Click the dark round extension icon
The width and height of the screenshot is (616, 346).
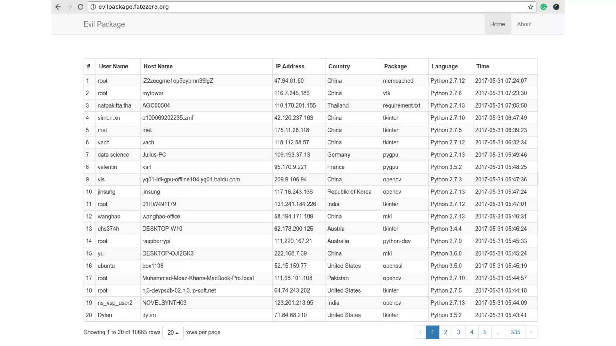coord(556,7)
